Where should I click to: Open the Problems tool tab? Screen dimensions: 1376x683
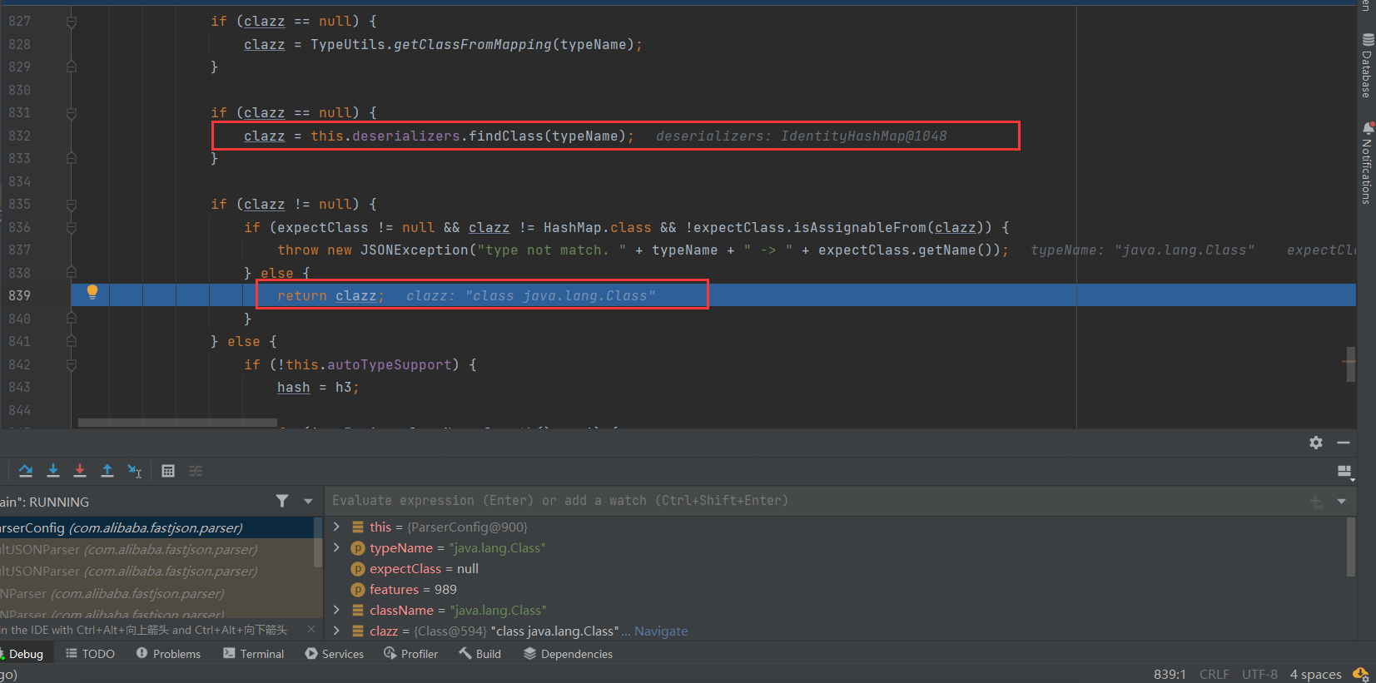pos(168,654)
